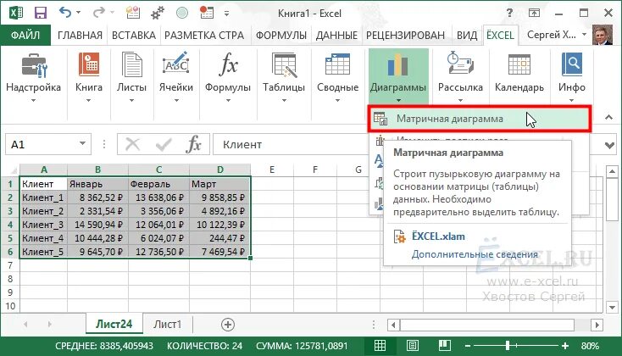622x356 pixels.
Task: Cancel formula entry with X icon
Action: [x=132, y=144]
